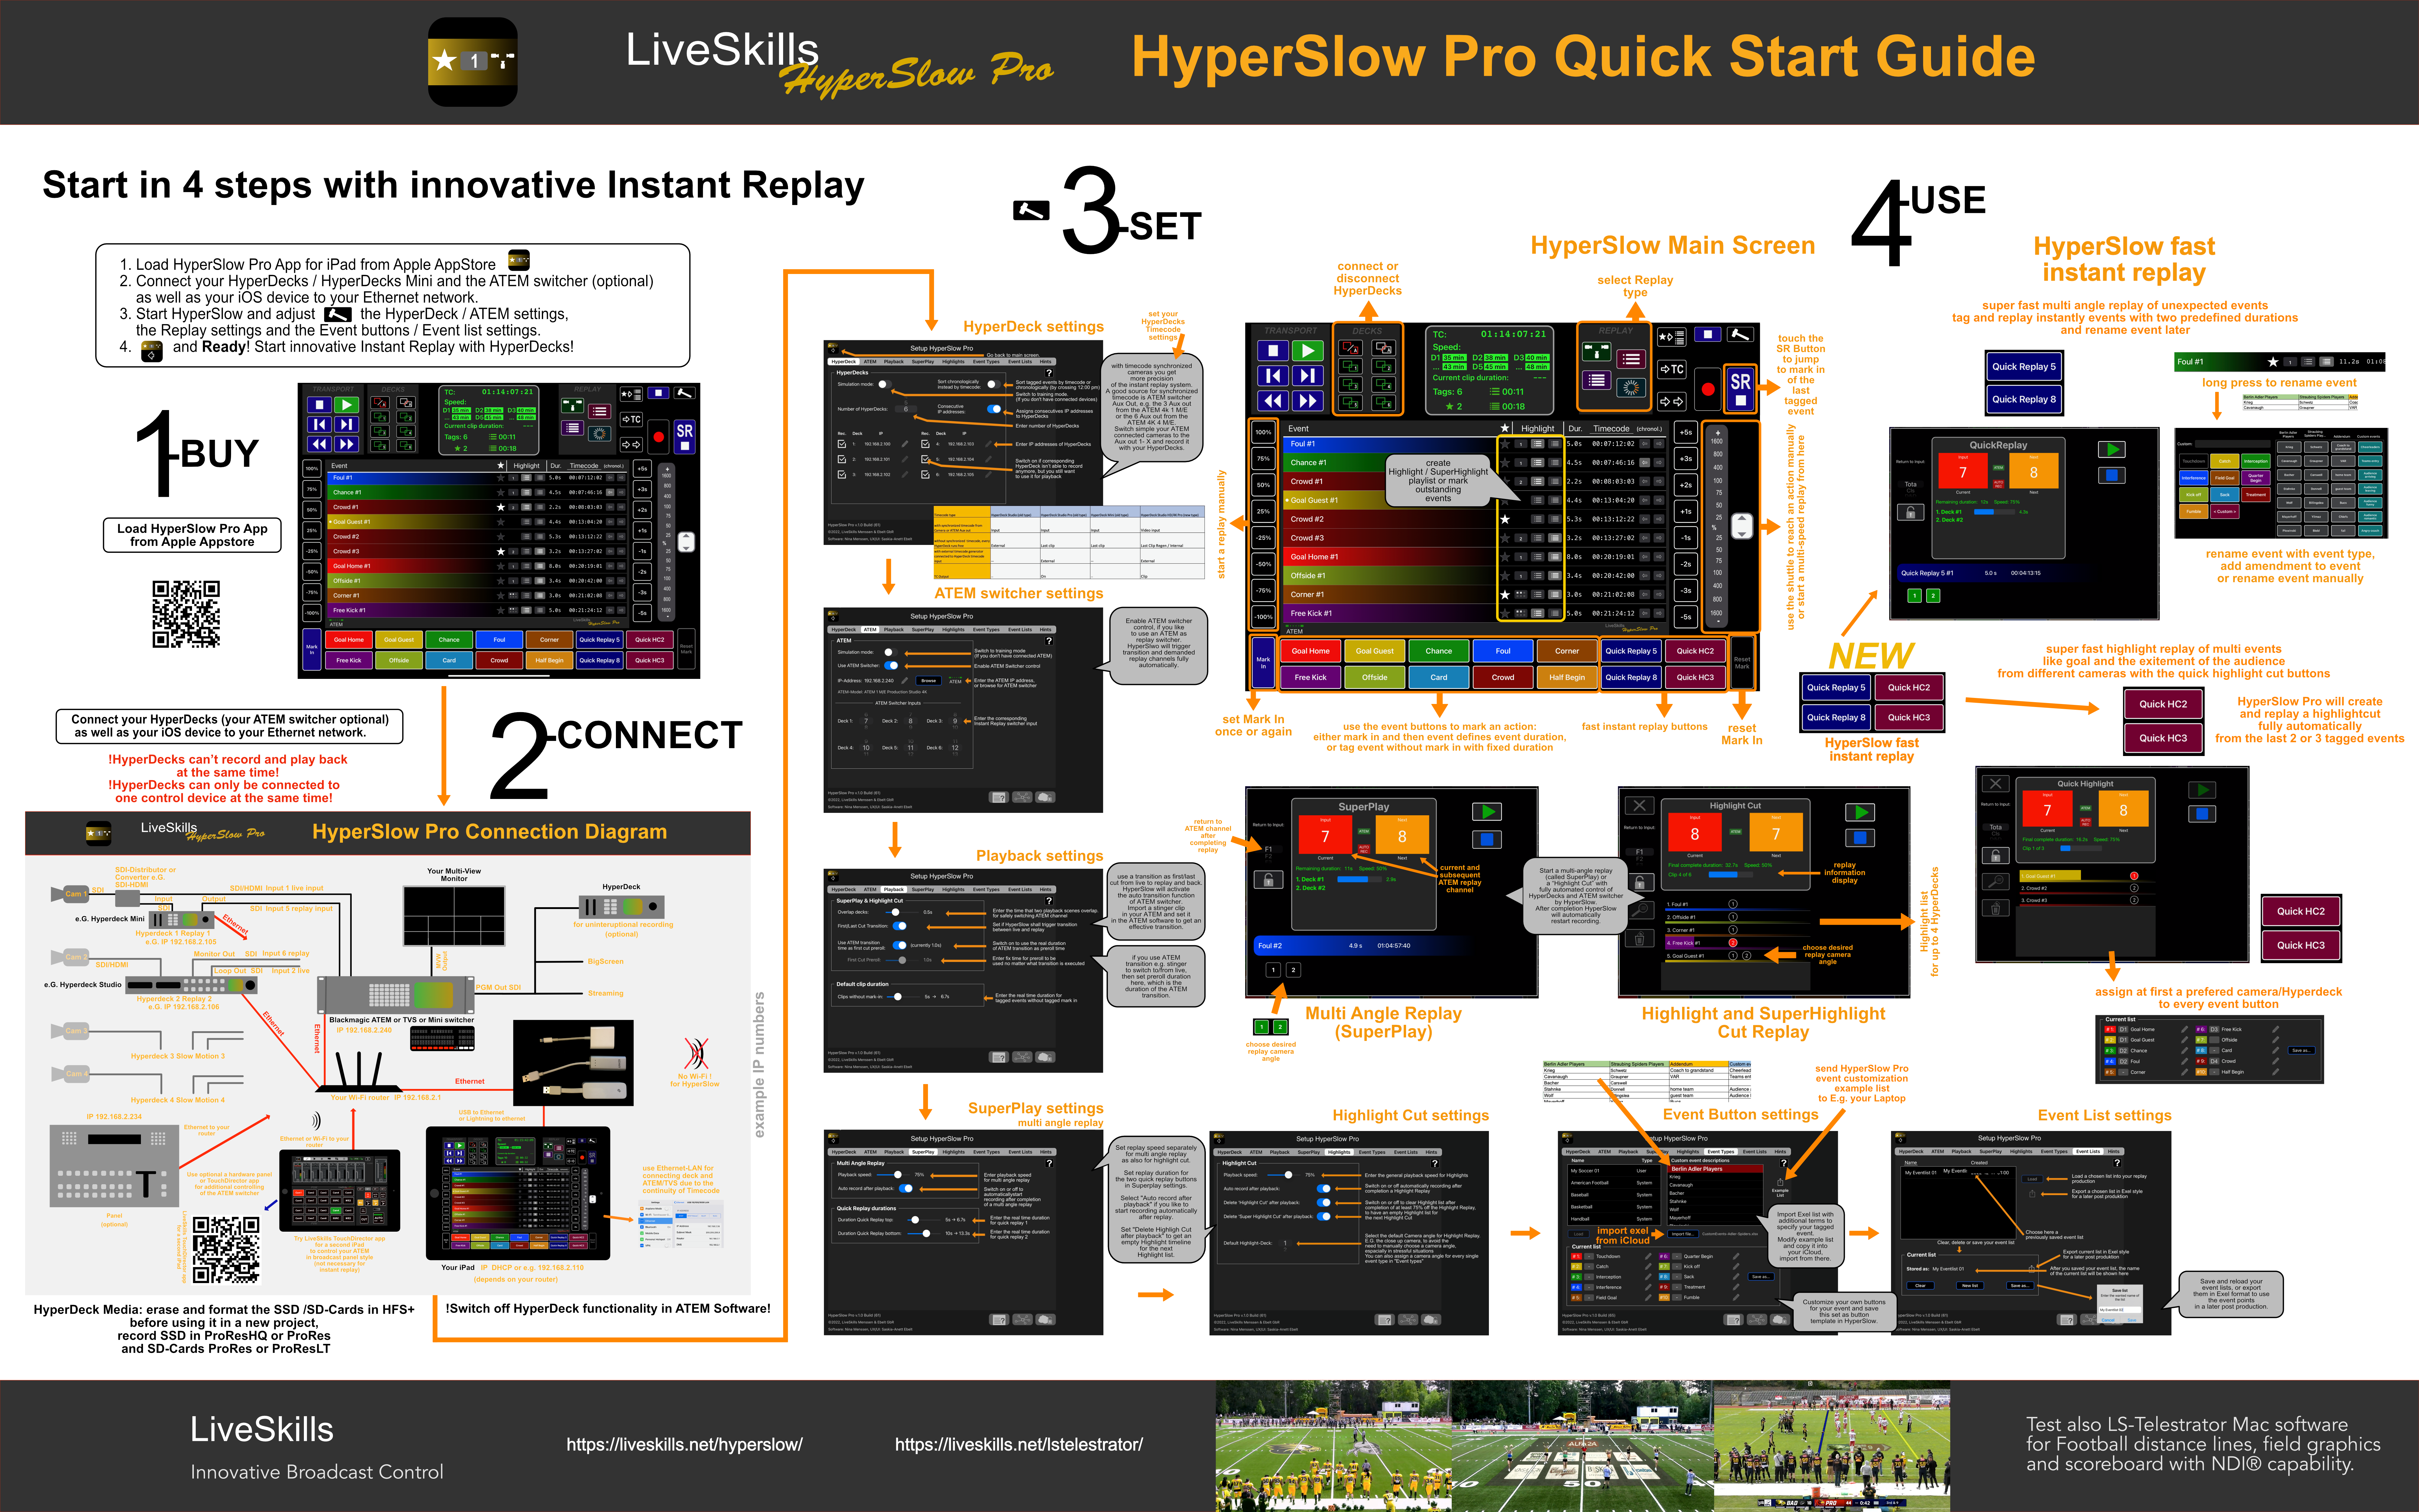Click the star-to-list icon on Main Screen
This screenshot has height=1512, width=2419.
(x=1671, y=337)
